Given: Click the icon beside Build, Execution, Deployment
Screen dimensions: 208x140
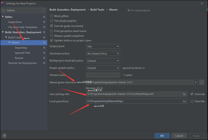Looking at the screenshot, I should click(x=44, y=32).
